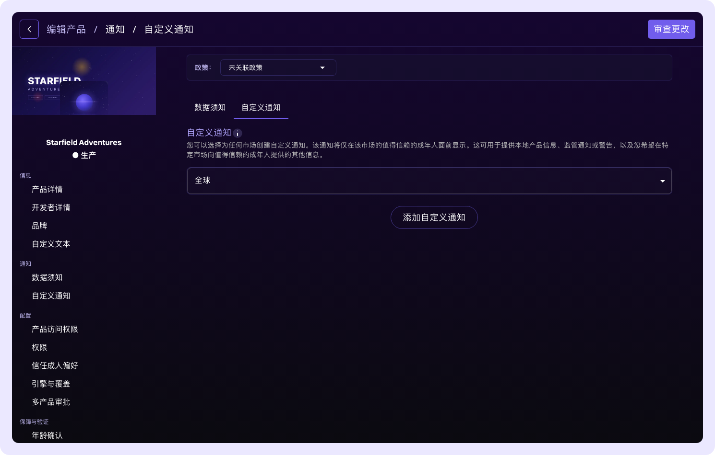727x467 pixels.
Task: Open the 未关联政策 policy dropdown
Action: pos(278,68)
